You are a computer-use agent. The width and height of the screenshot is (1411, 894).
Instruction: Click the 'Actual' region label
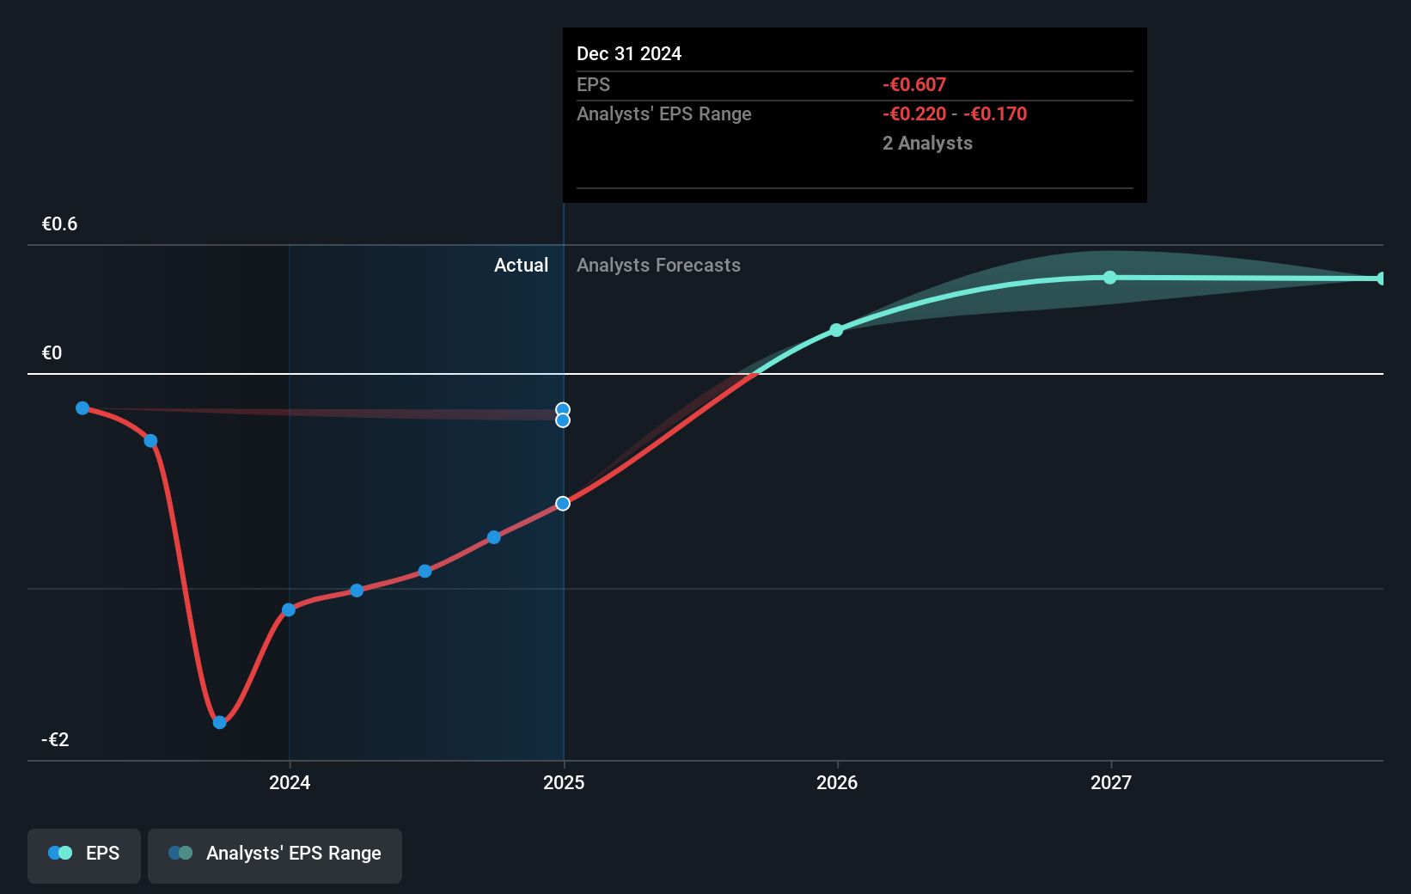pos(521,265)
